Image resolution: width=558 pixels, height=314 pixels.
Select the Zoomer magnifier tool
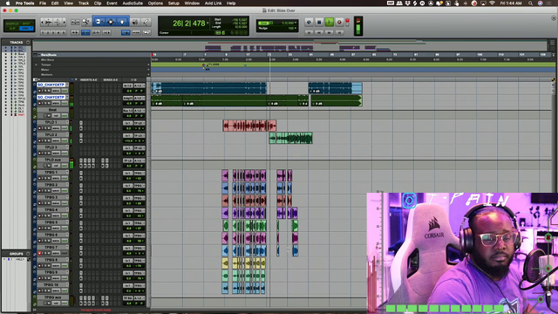coord(85,22)
